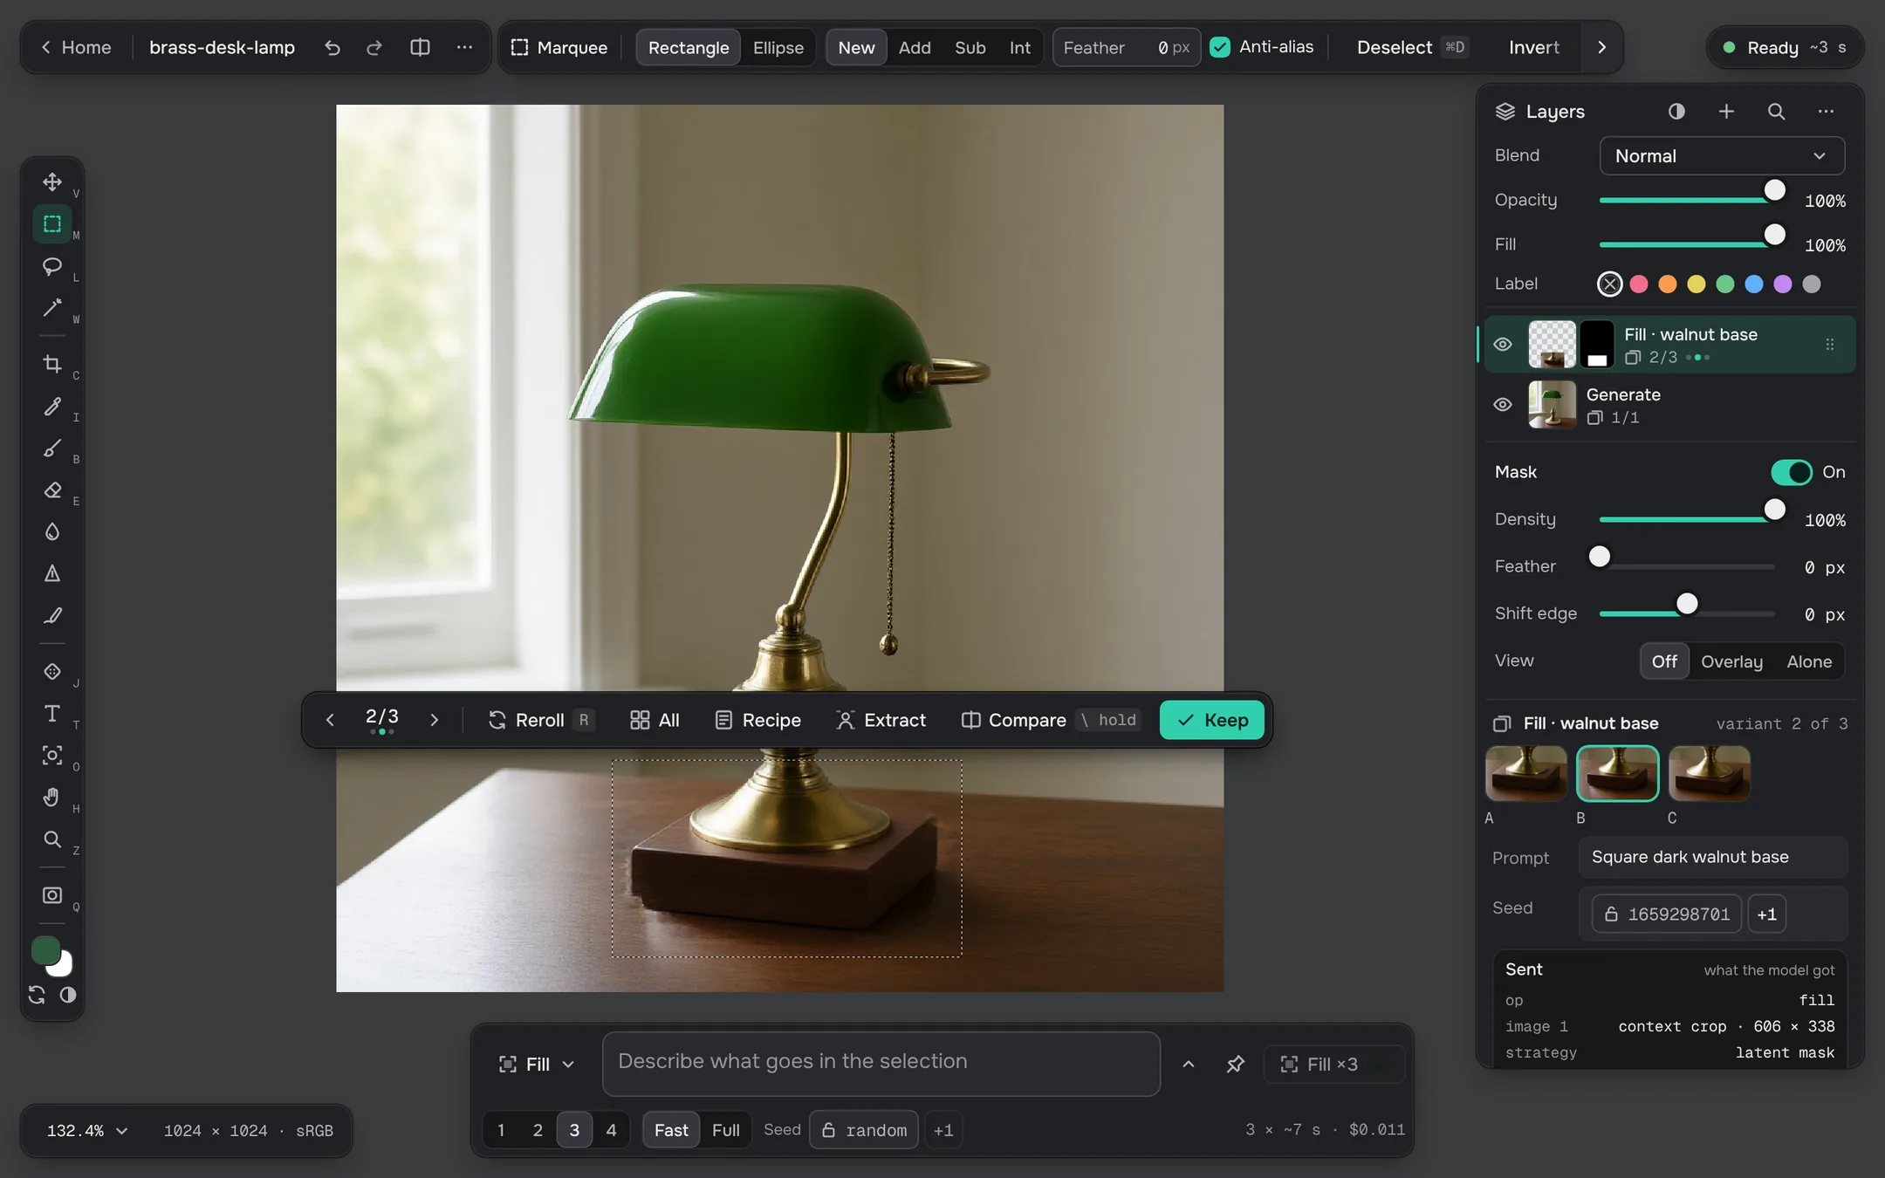1885x1178 pixels.
Task: Select the Zoom tool in left toolbar
Action: coord(51,839)
